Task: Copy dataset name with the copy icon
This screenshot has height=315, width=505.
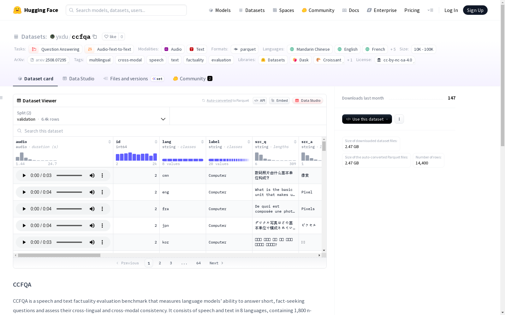Action: [x=95, y=37]
